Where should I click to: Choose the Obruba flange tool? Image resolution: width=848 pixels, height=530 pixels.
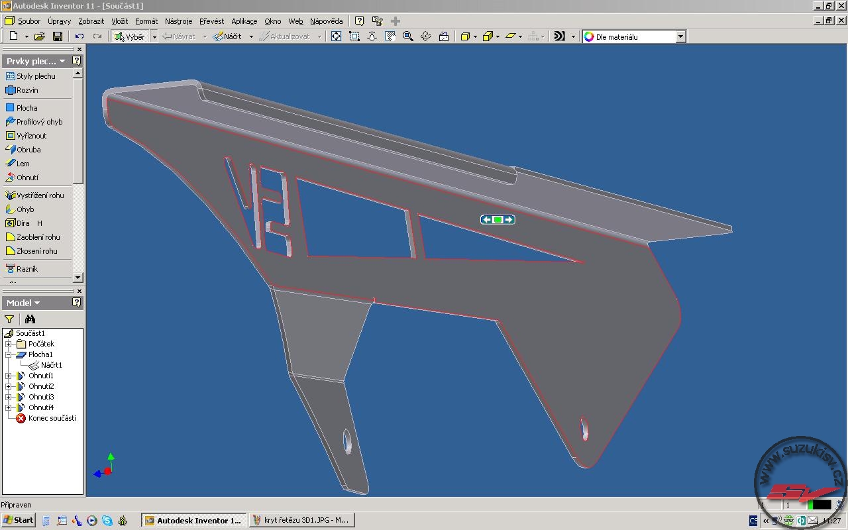click(28, 150)
